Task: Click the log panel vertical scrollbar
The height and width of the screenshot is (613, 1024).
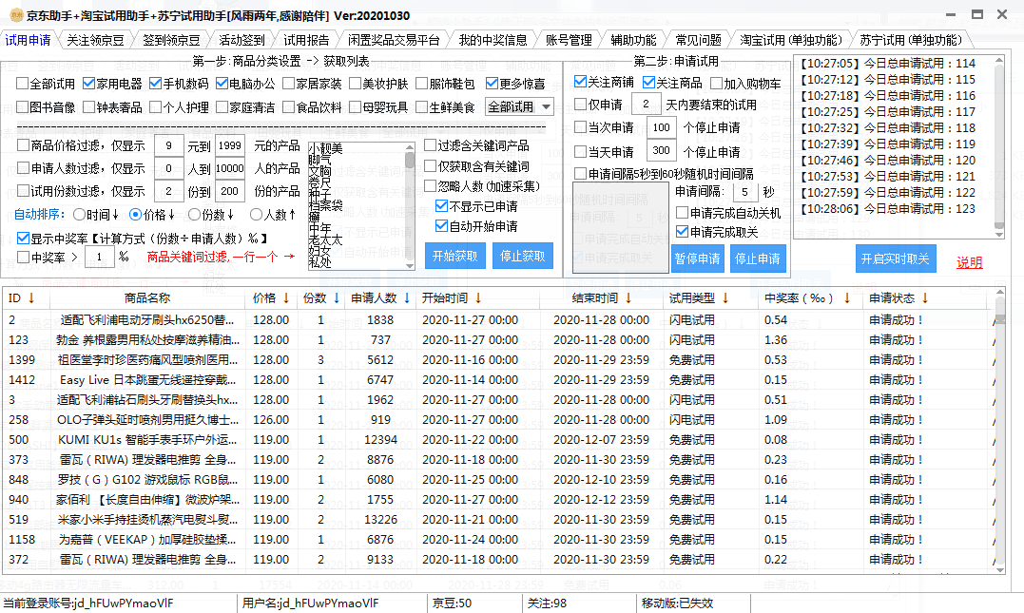Action: pyautogui.click(x=998, y=147)
